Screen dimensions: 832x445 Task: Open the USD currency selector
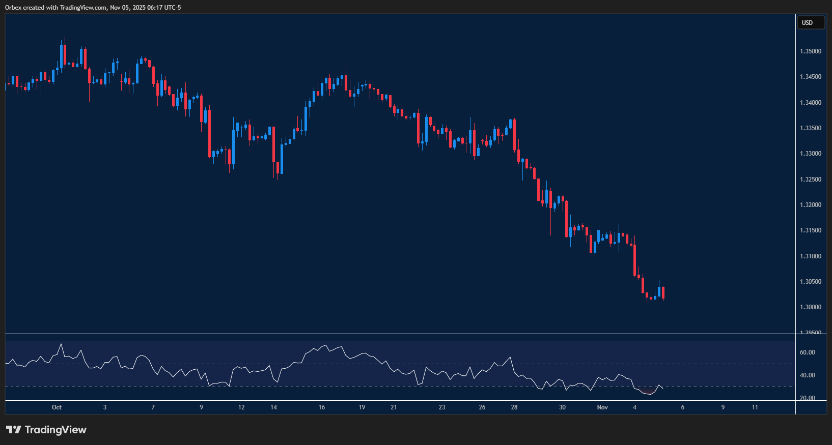coord(810,23)
